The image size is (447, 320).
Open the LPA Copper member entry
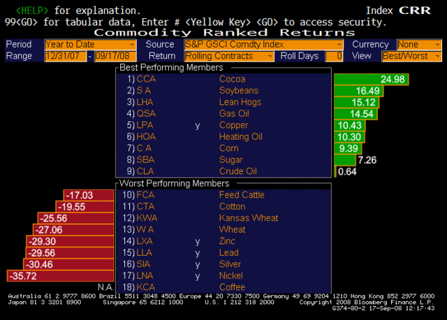(147, 125)
